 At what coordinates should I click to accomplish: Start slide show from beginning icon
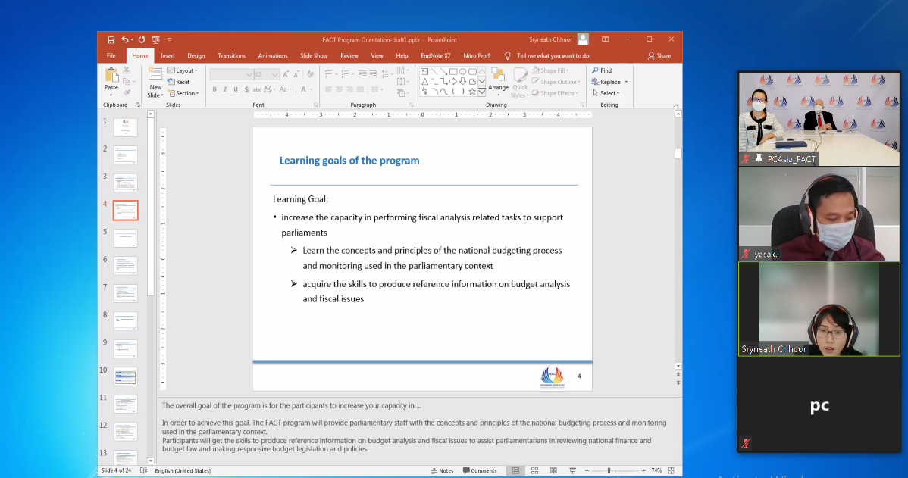(x=156, y=40)
